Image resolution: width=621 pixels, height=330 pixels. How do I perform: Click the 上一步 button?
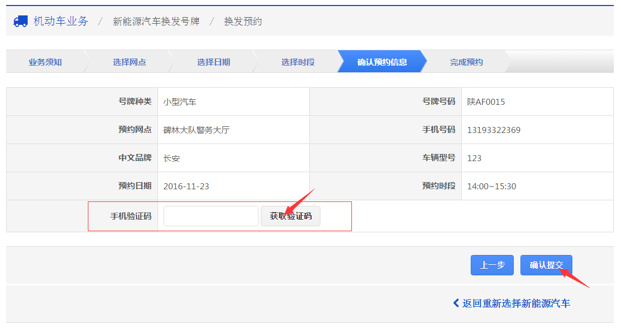[492, 265]
